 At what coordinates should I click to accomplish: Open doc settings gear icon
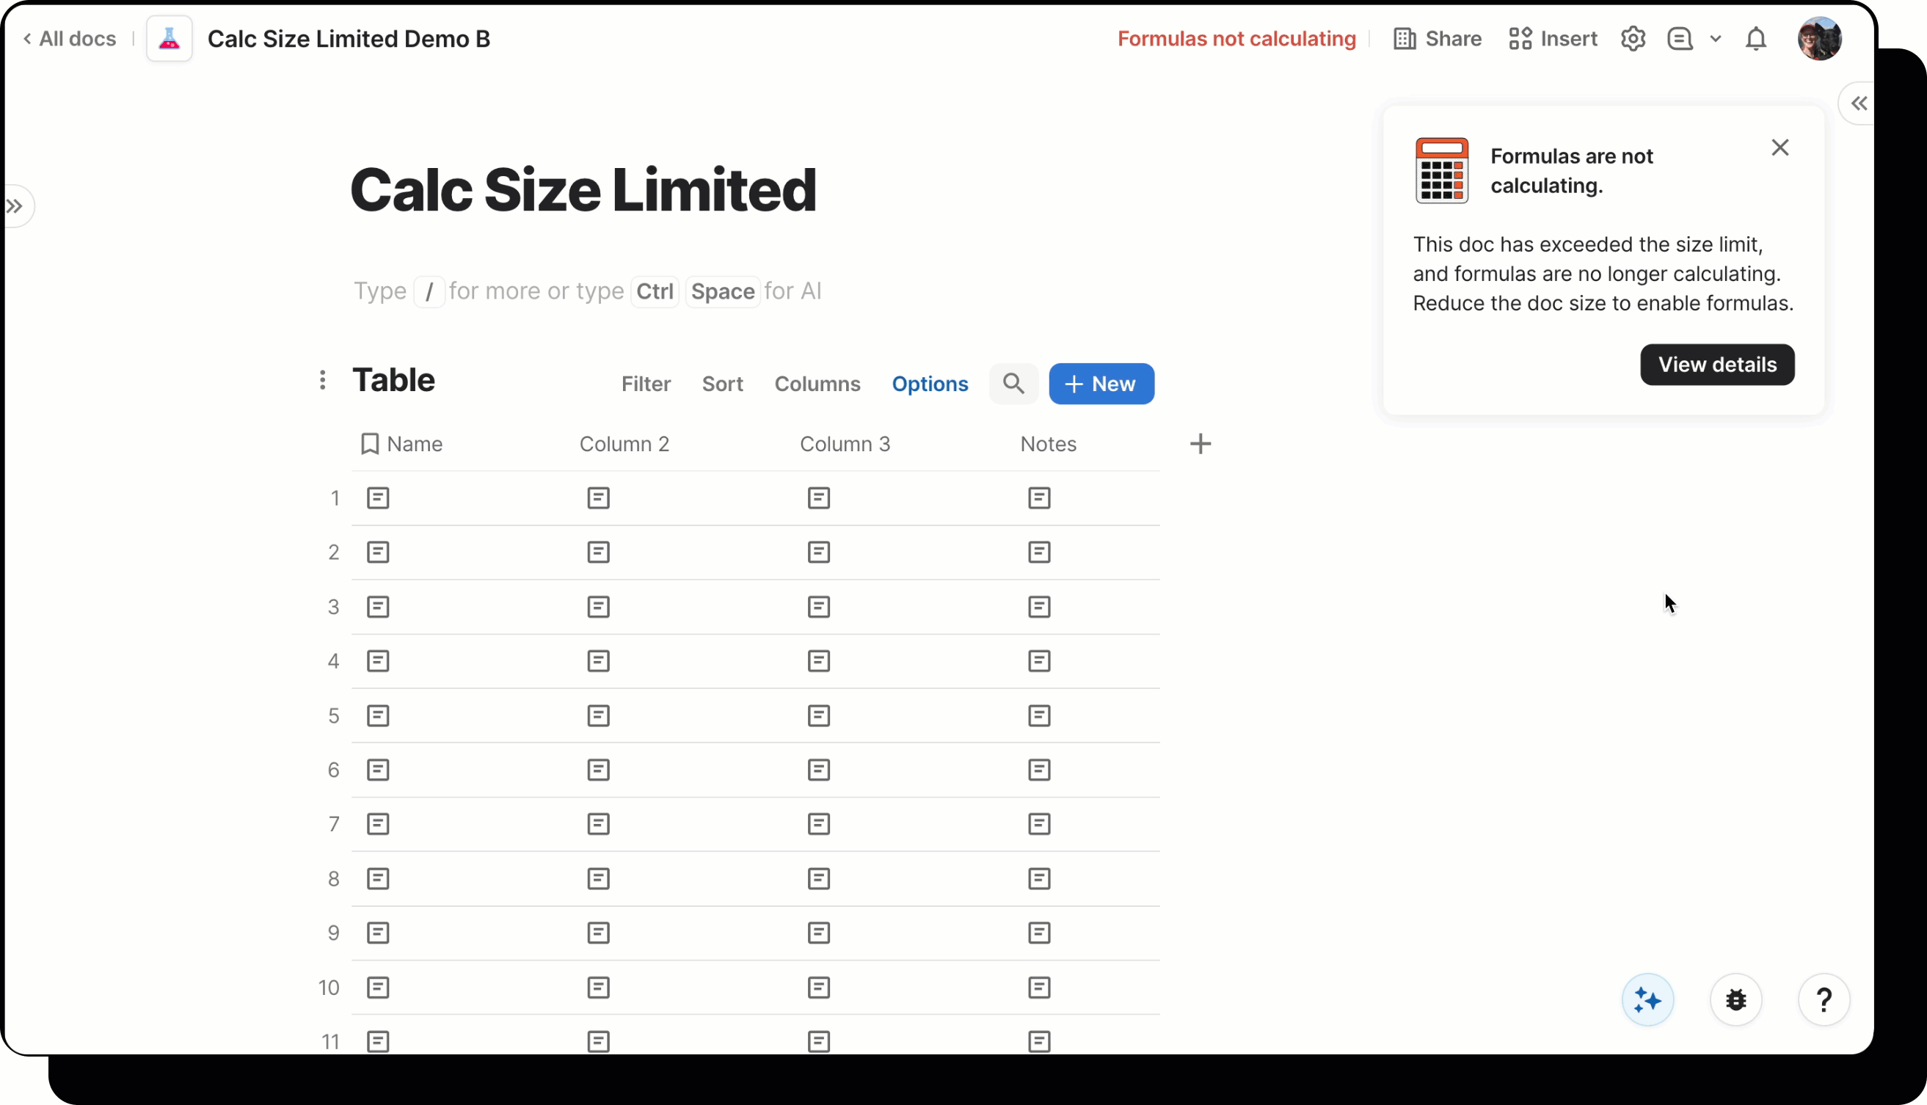(x=1633, y=39)
